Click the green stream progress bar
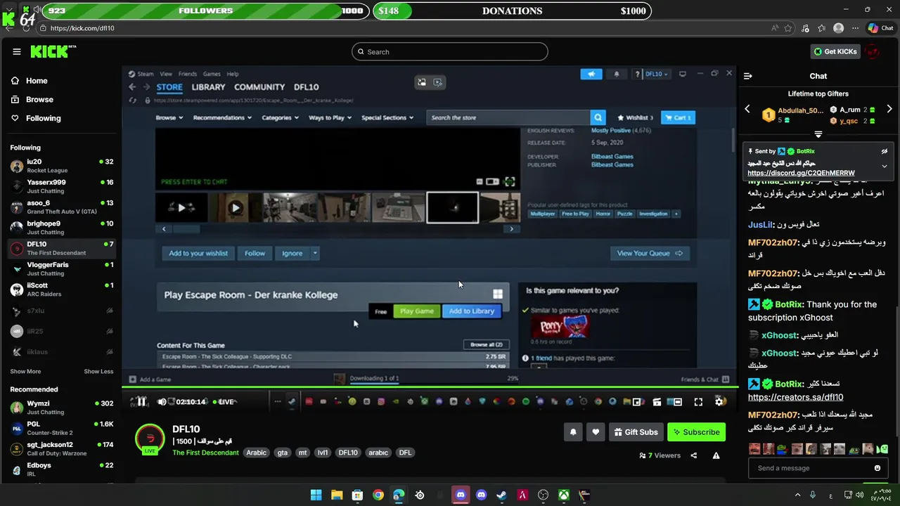This screenshot has width=900, height=506. click(x=430, y=387)
